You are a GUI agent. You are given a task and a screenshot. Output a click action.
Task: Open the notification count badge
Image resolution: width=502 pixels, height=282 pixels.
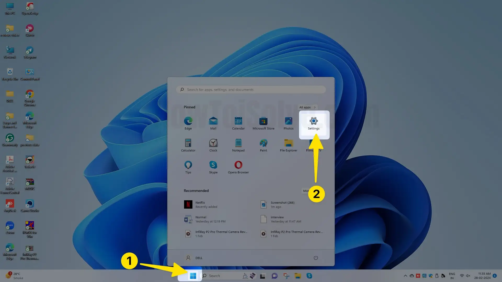(495, 276)
